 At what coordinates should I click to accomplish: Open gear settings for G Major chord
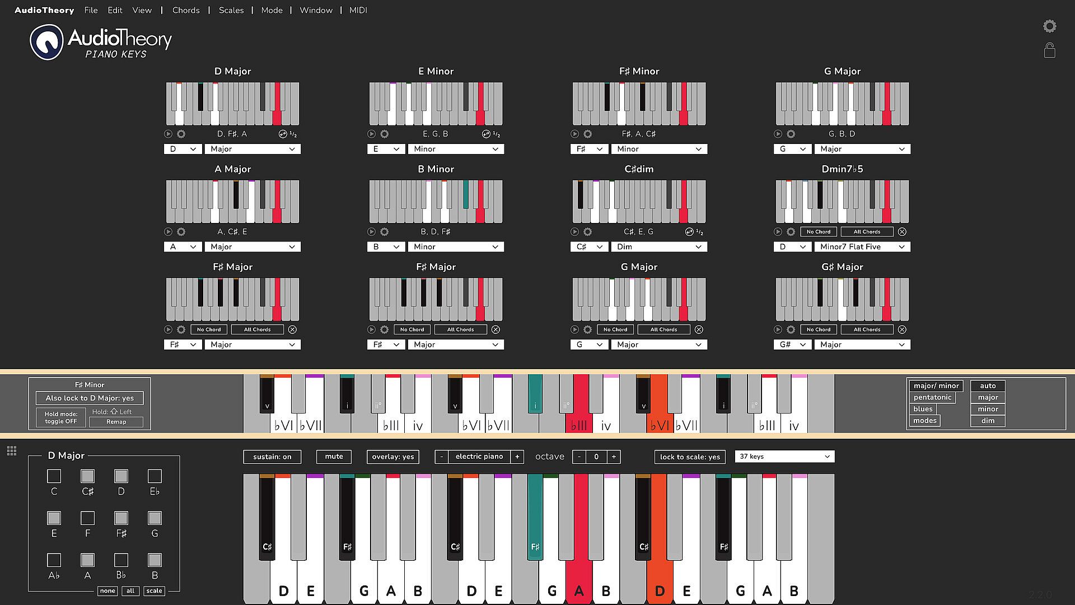point(791,134)
